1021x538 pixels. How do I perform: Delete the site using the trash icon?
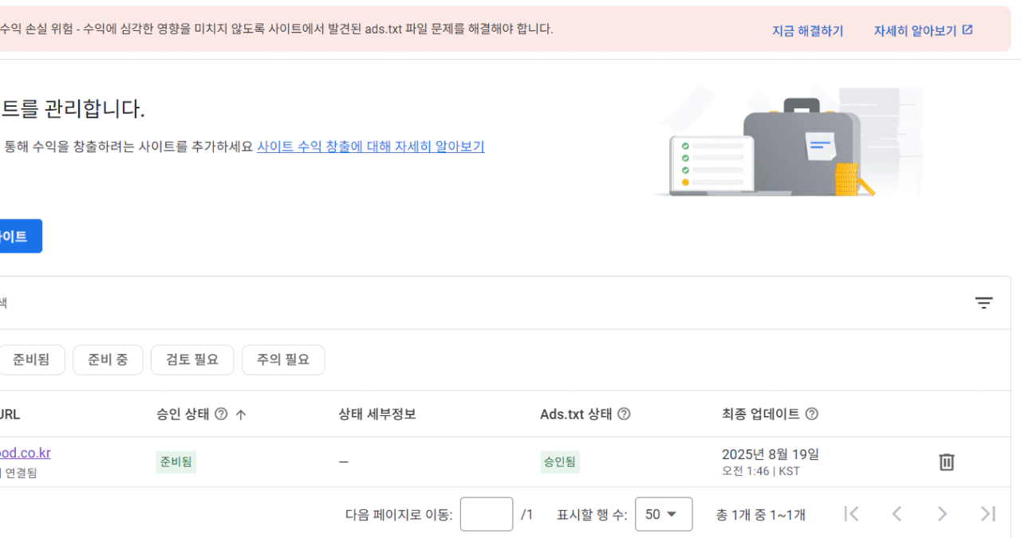(947, 461)
